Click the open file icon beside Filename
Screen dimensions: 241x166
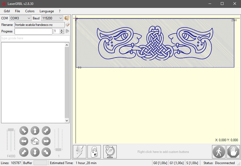(x=67, y=25)
